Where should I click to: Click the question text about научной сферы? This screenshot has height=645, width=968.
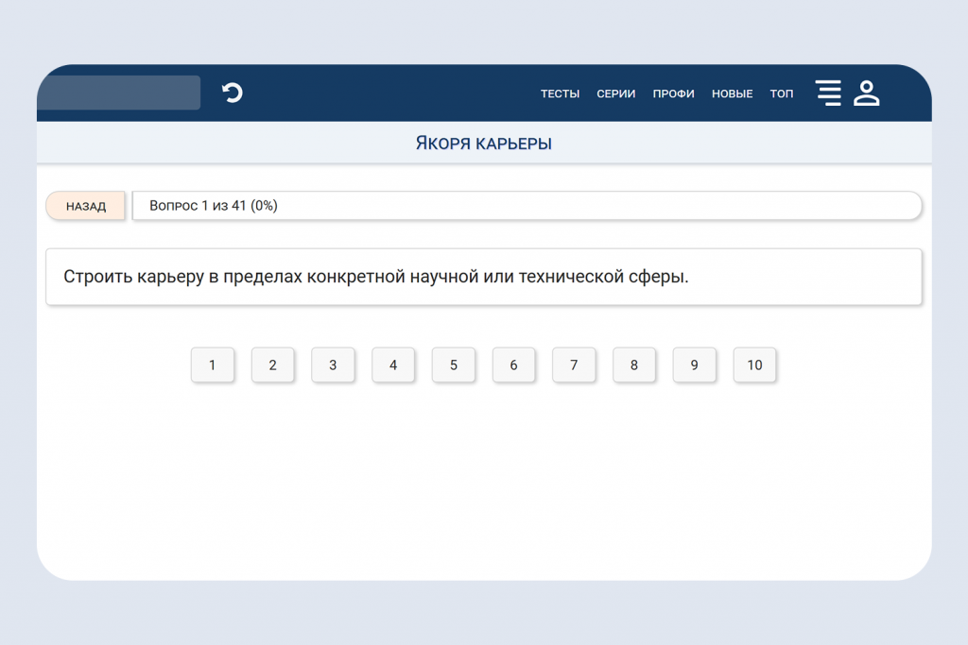tap(376, 277)
